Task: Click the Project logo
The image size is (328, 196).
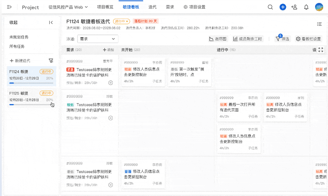Action: coord(30,8)
